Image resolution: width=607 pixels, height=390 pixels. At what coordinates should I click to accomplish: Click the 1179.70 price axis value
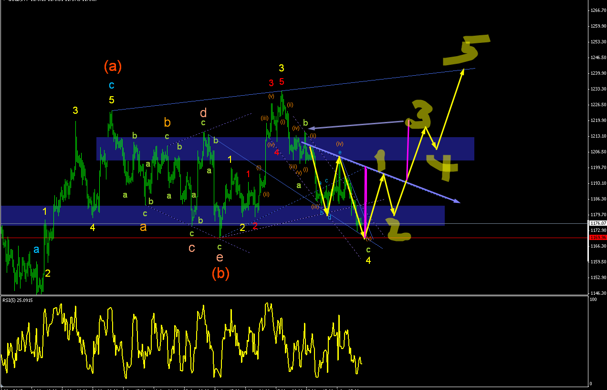(598, 214)
